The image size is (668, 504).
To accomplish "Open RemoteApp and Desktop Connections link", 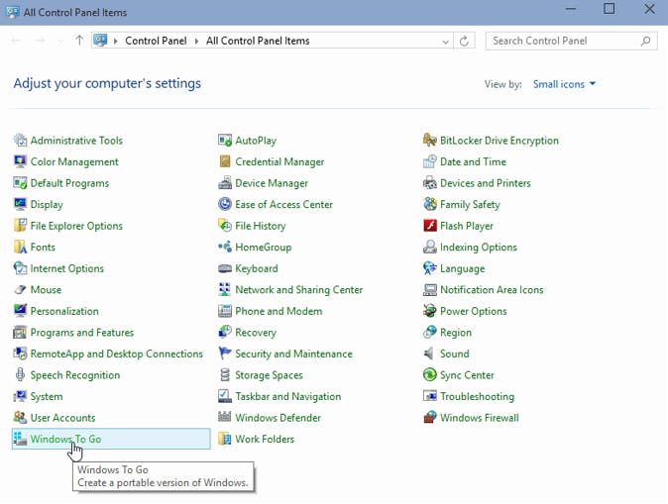I will click(116, 353).
